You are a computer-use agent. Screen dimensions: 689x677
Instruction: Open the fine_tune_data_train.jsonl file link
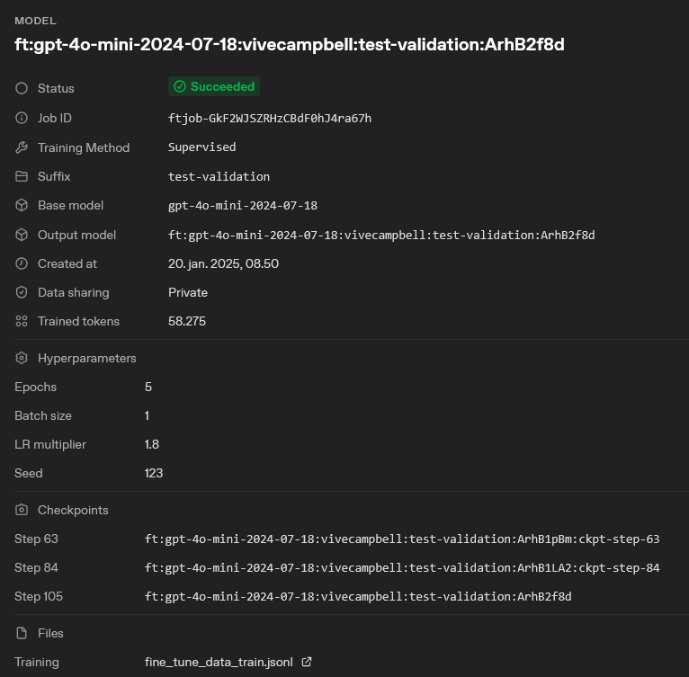point(219,662)
